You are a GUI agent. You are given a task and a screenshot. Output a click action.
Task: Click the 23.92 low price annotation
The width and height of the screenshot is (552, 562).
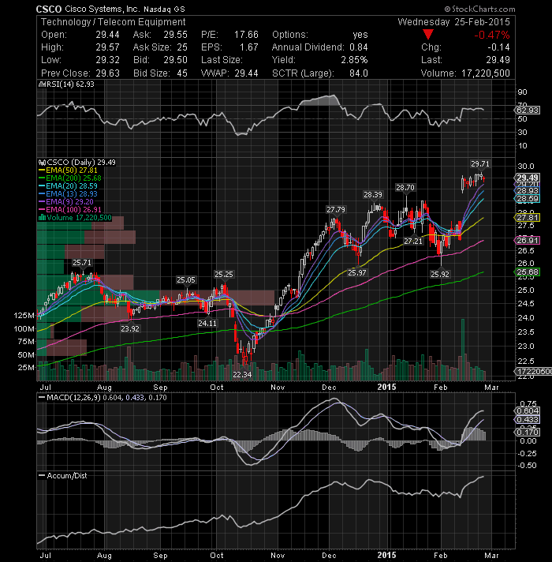tap(130, 328)
